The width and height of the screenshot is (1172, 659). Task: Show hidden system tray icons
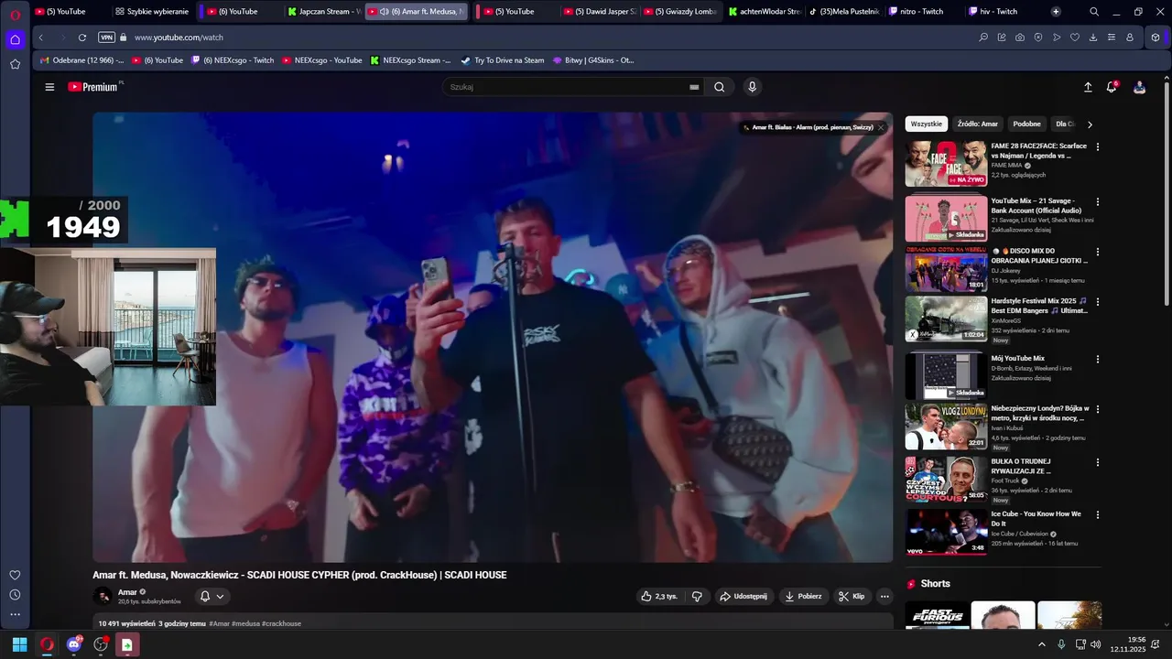(1041, 644)
